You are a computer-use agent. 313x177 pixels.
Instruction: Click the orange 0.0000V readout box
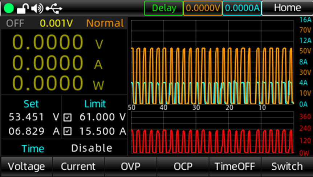pos(203,8)
